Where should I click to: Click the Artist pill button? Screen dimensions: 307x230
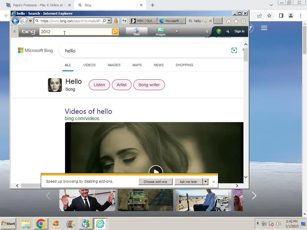click(122, 85)
